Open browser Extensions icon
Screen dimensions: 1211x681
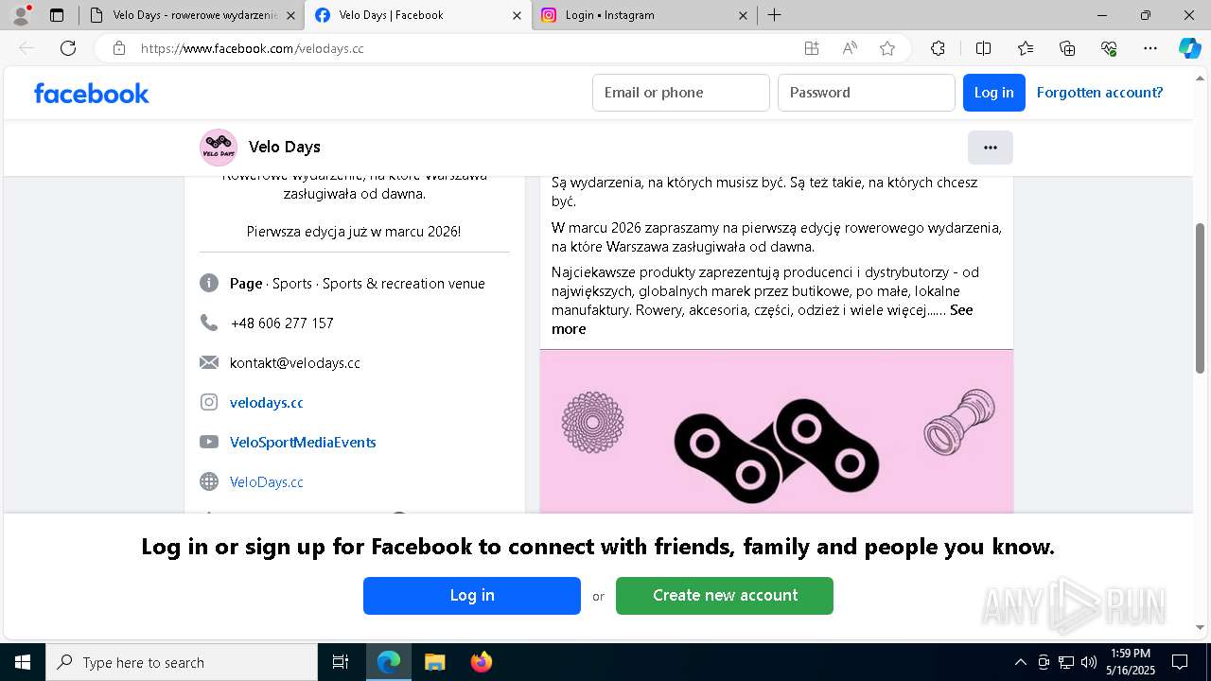(x=938, y=48)
